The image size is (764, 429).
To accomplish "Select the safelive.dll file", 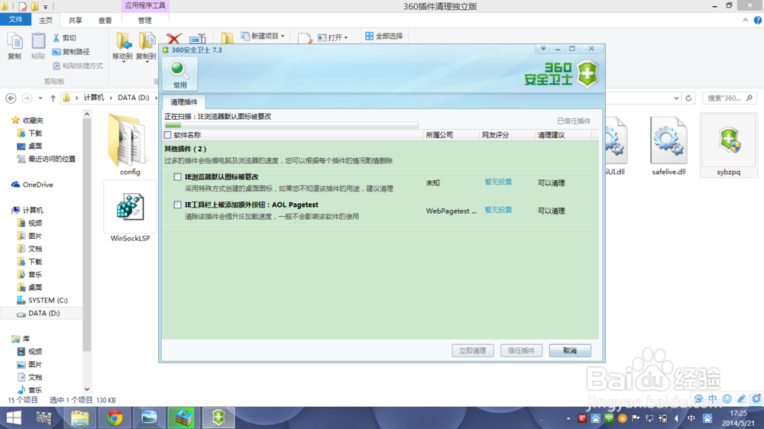I will click(x=668, y=146).
